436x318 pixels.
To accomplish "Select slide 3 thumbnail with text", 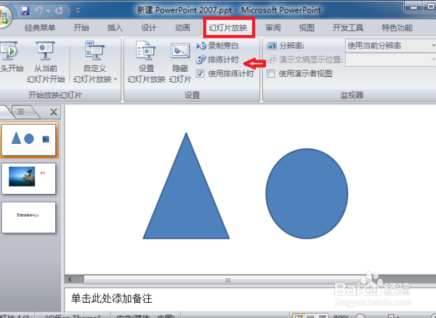I will (x=28, y=217).
